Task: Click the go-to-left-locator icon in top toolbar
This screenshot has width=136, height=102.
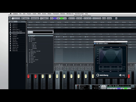Action: pyautogui.click(x=51, y=18)
